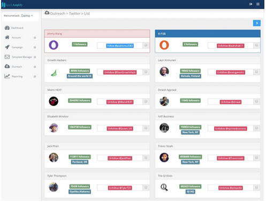This screenshot has height=205, width=266.
Task: Expand the Campaign submenu toggle
Action: coord(35,47)
